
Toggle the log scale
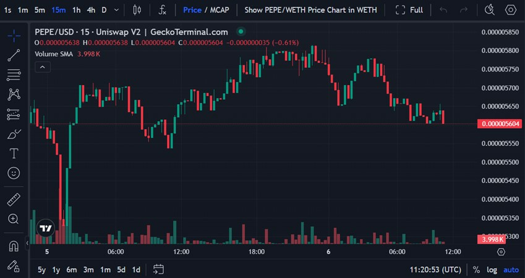(492, 269)
